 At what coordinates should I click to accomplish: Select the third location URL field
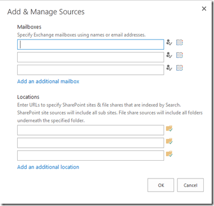point(90,156)
